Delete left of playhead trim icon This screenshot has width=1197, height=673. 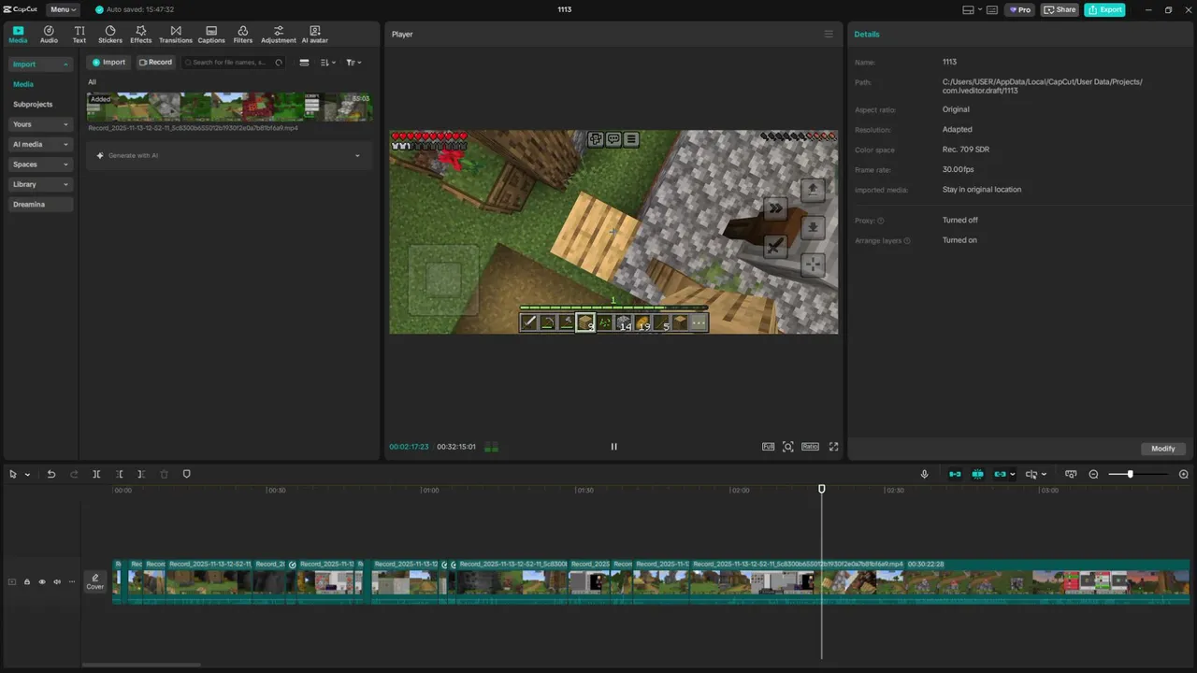click(x=120, y=475)
